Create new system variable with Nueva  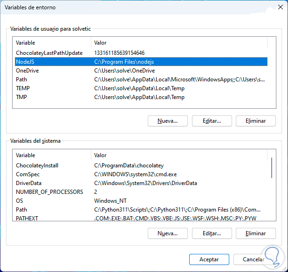(x=167, y=233)
